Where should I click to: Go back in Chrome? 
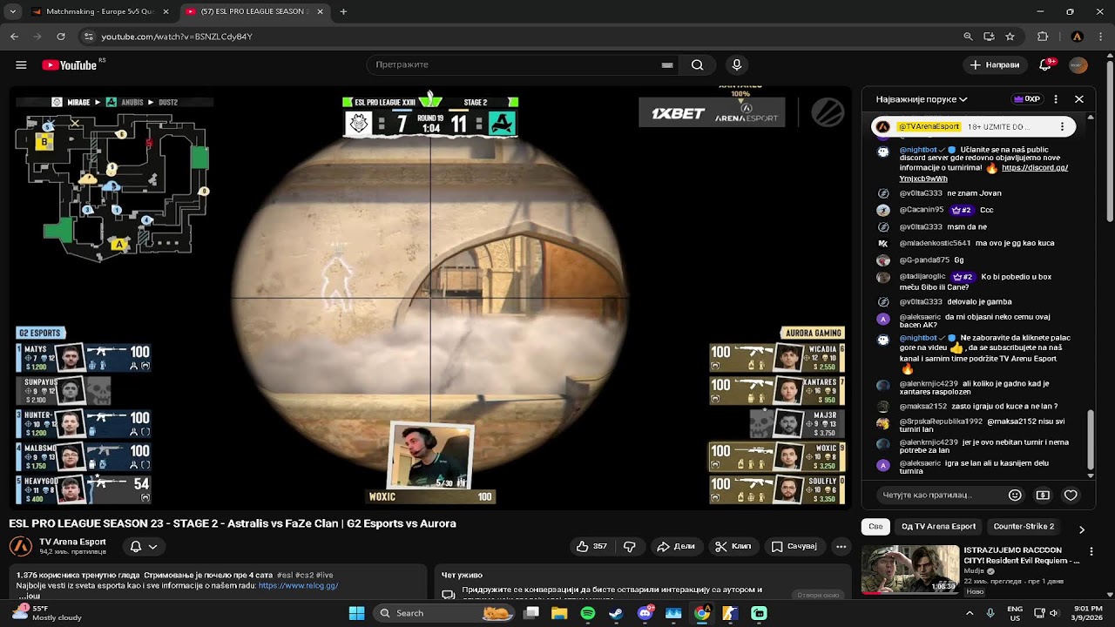point(14,37)
